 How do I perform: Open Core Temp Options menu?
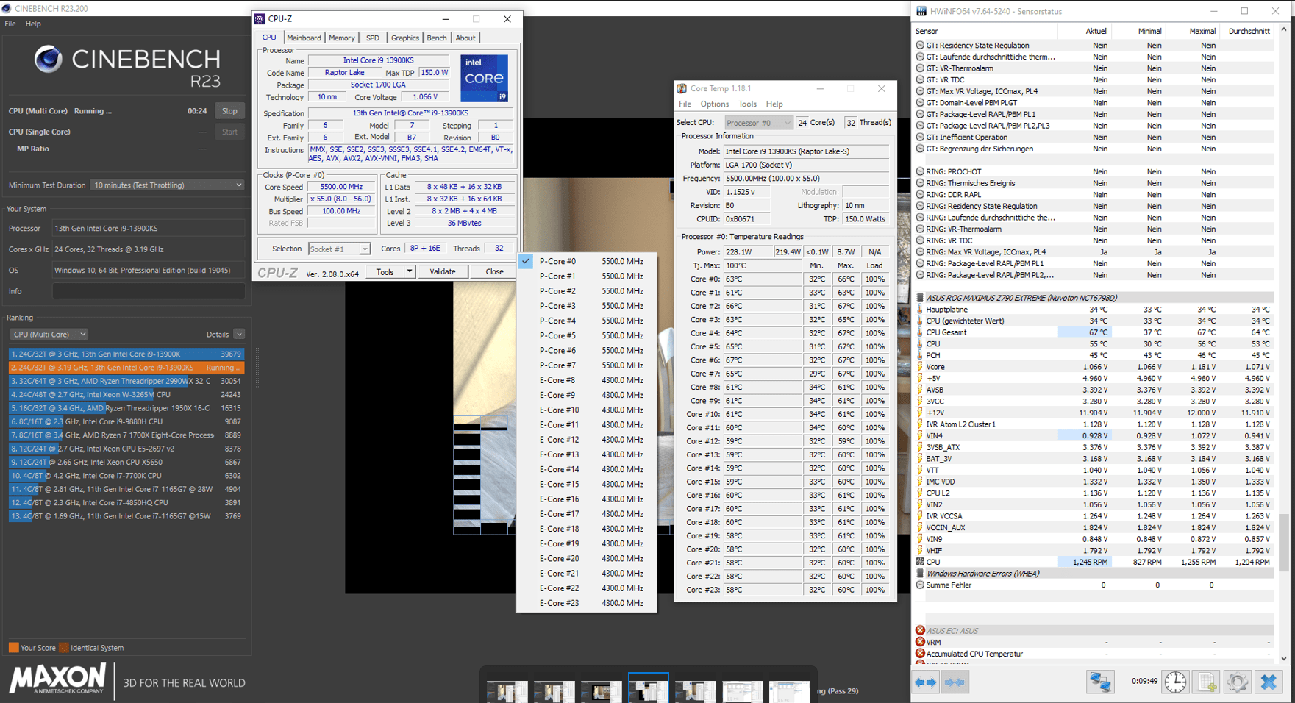point(714,104)
